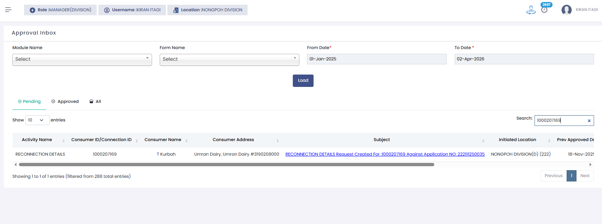Switch to the Pending tab
Image resolution: width=602 pixels, height=224 pixels.
pos(29,101)
